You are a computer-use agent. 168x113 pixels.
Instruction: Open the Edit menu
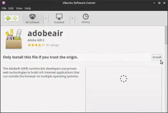11,8
